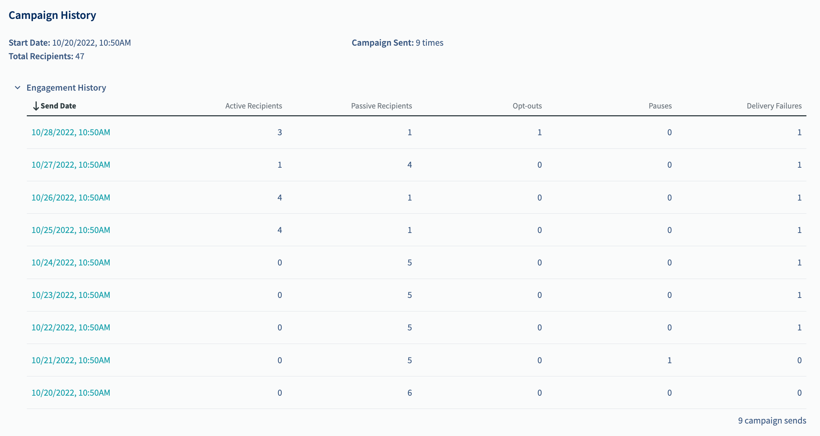Sort by Opt-outs column header
820x436 pixels.
[x=527, y=106]
